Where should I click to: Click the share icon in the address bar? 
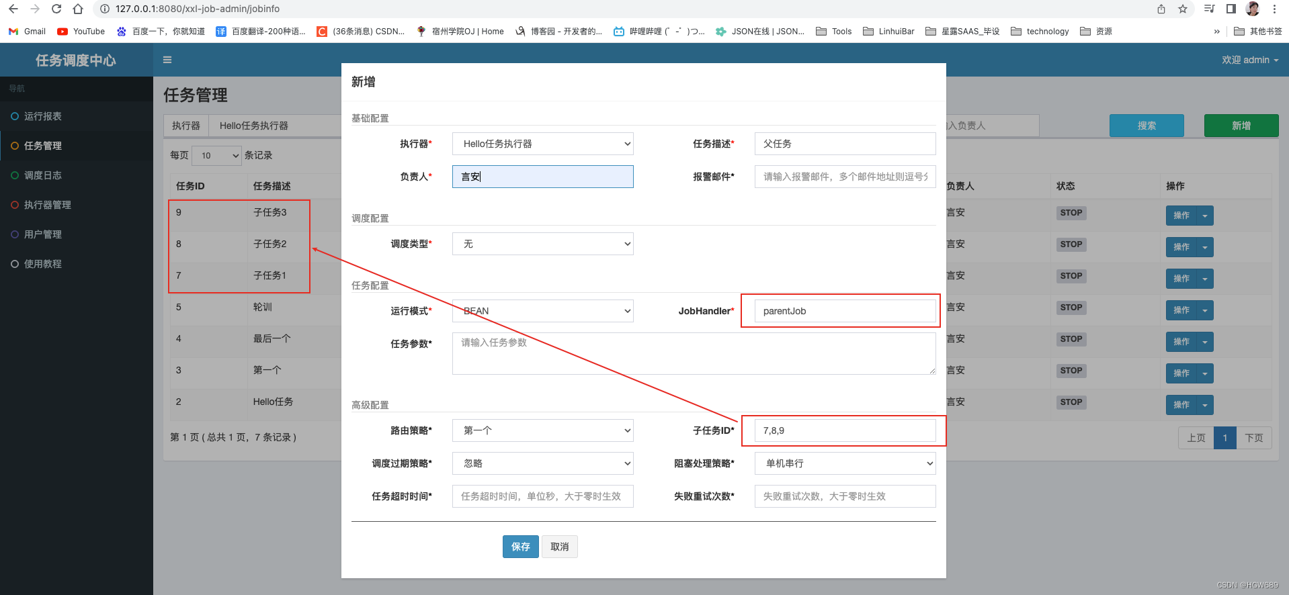(1161, 9)
